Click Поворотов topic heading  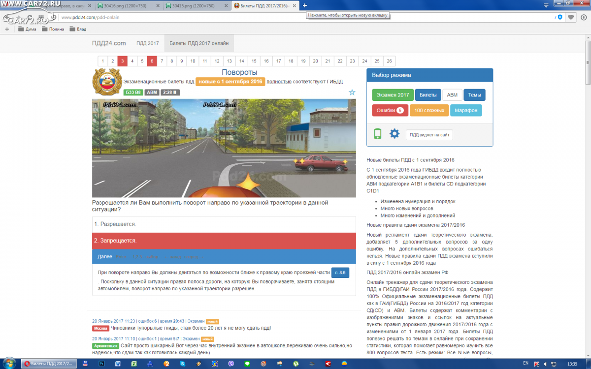(x=239, y=72)
